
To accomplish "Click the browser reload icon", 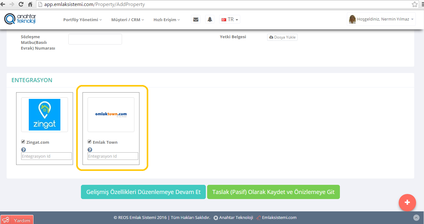I will click(21, 4).
